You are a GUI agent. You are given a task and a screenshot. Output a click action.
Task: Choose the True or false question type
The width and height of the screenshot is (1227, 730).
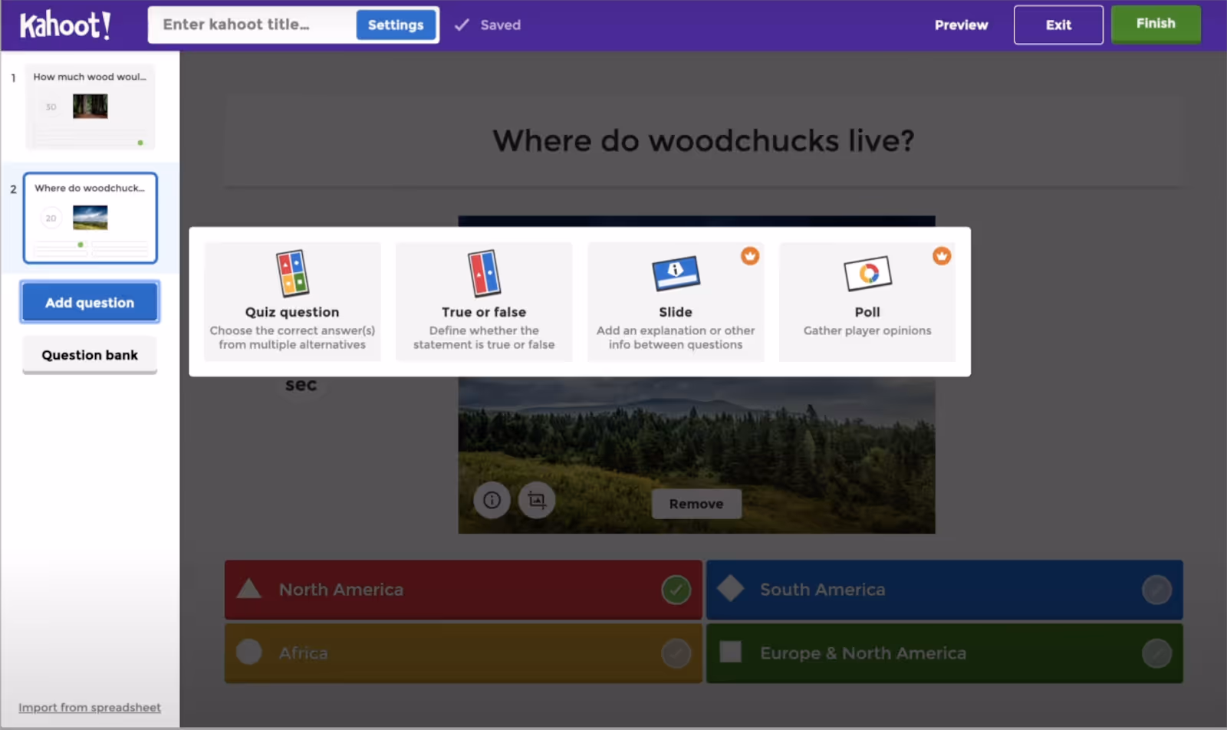(x=484, y=301)
